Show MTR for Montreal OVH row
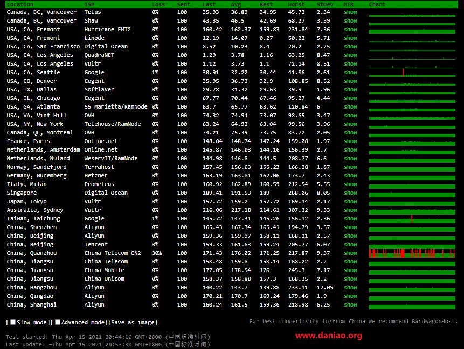464x349 pixels. 350,133
